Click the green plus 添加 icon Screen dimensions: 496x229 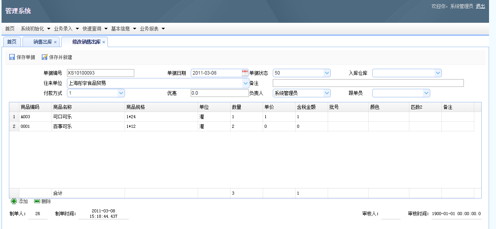click(14, 201)
